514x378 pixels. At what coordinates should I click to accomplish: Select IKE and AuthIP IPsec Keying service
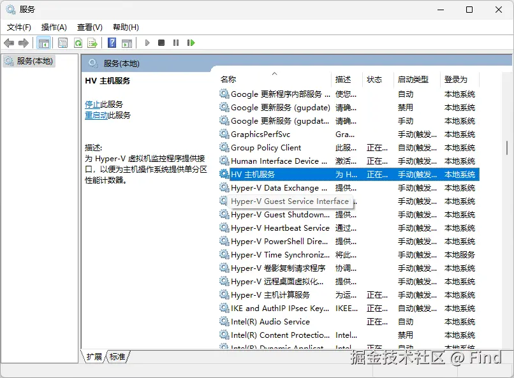pos(349,309)
